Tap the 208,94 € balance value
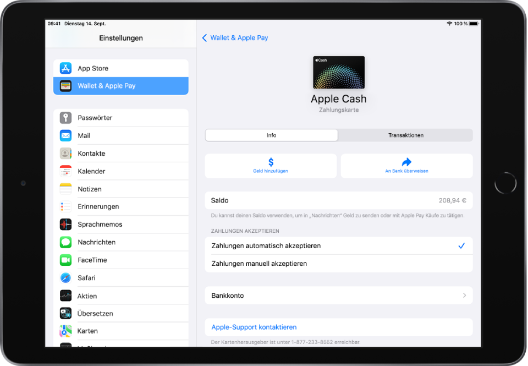Viewport: 528px width, 366px height. click(453, 200)
